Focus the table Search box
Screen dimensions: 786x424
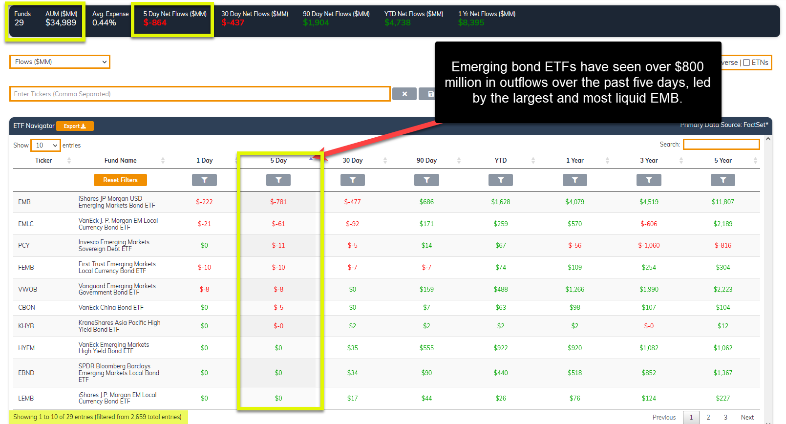point(721,144)
